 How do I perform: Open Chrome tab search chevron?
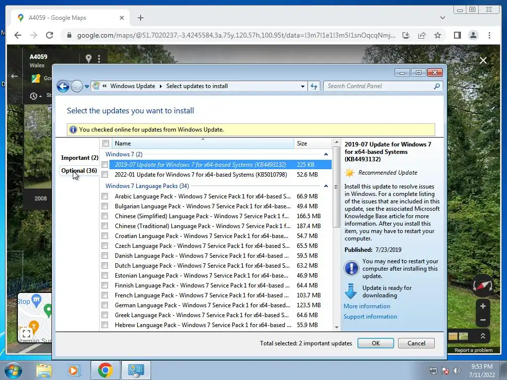pyautogui.click(x=443, y=18)
